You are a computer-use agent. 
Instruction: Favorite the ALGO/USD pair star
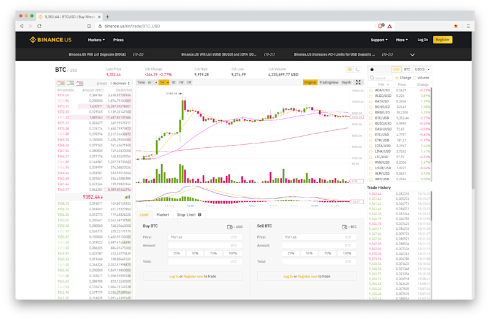(x=371, y=96)
